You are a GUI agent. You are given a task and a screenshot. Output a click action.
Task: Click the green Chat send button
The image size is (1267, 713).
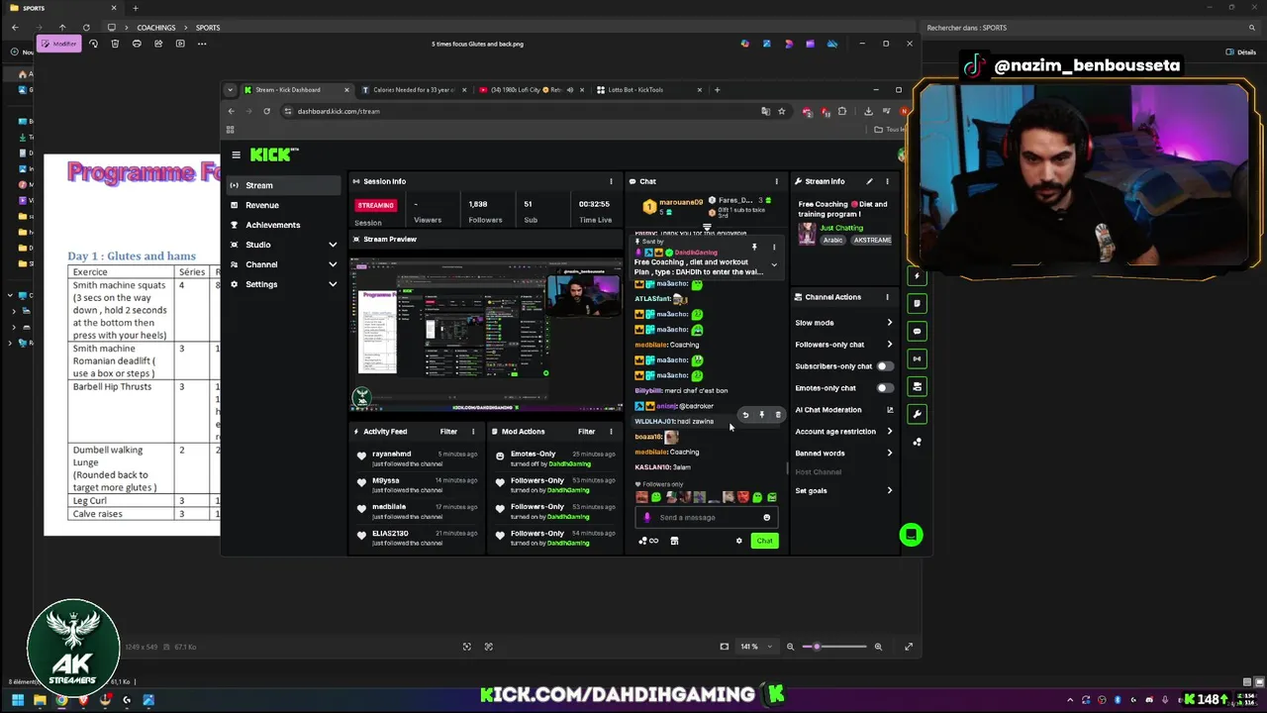point(764,541)
